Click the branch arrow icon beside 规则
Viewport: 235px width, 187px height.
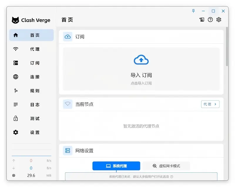pyautogui.click(x=16, y=91)
